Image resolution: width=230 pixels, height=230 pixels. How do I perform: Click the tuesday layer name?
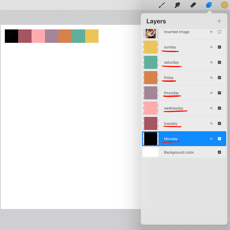coord(171,123)
